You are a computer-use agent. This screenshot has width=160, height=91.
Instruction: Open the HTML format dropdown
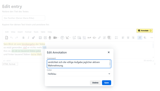(x=10, y=64)
